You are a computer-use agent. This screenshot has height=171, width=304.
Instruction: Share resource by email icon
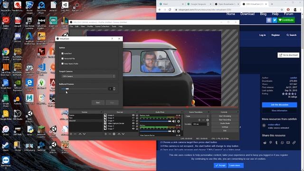point(288,142)
